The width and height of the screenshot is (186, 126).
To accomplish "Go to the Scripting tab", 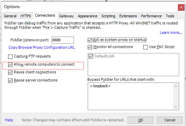I will [108, 16].
